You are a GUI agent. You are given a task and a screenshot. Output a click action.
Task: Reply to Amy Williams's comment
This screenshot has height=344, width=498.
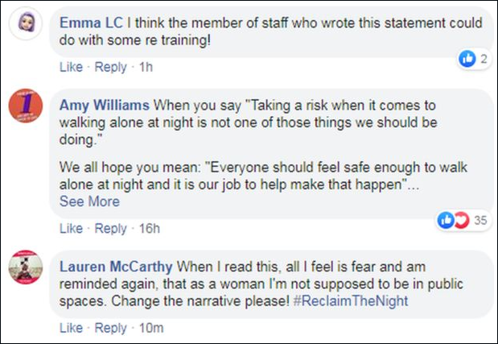110,229
